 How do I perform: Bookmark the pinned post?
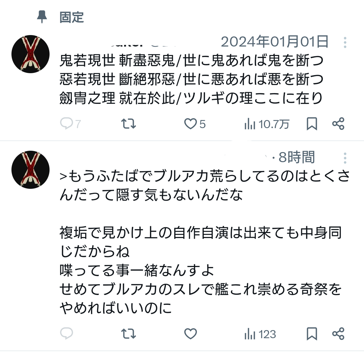pos(312,123)
